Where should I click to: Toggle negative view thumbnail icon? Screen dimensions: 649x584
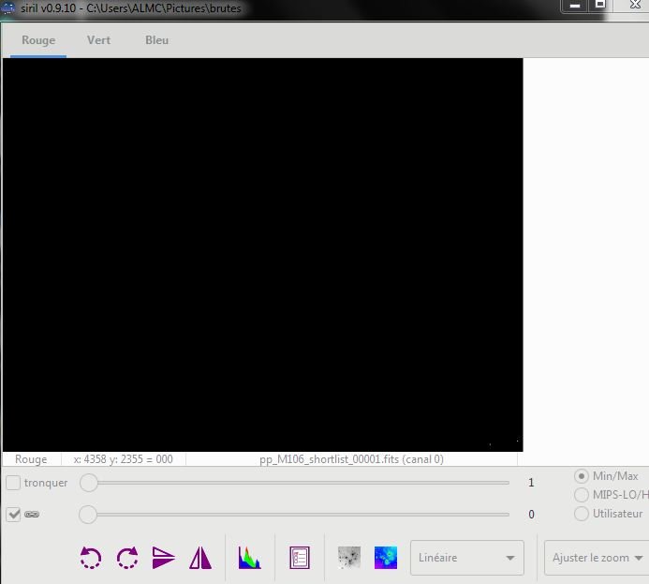coord(349,558)
